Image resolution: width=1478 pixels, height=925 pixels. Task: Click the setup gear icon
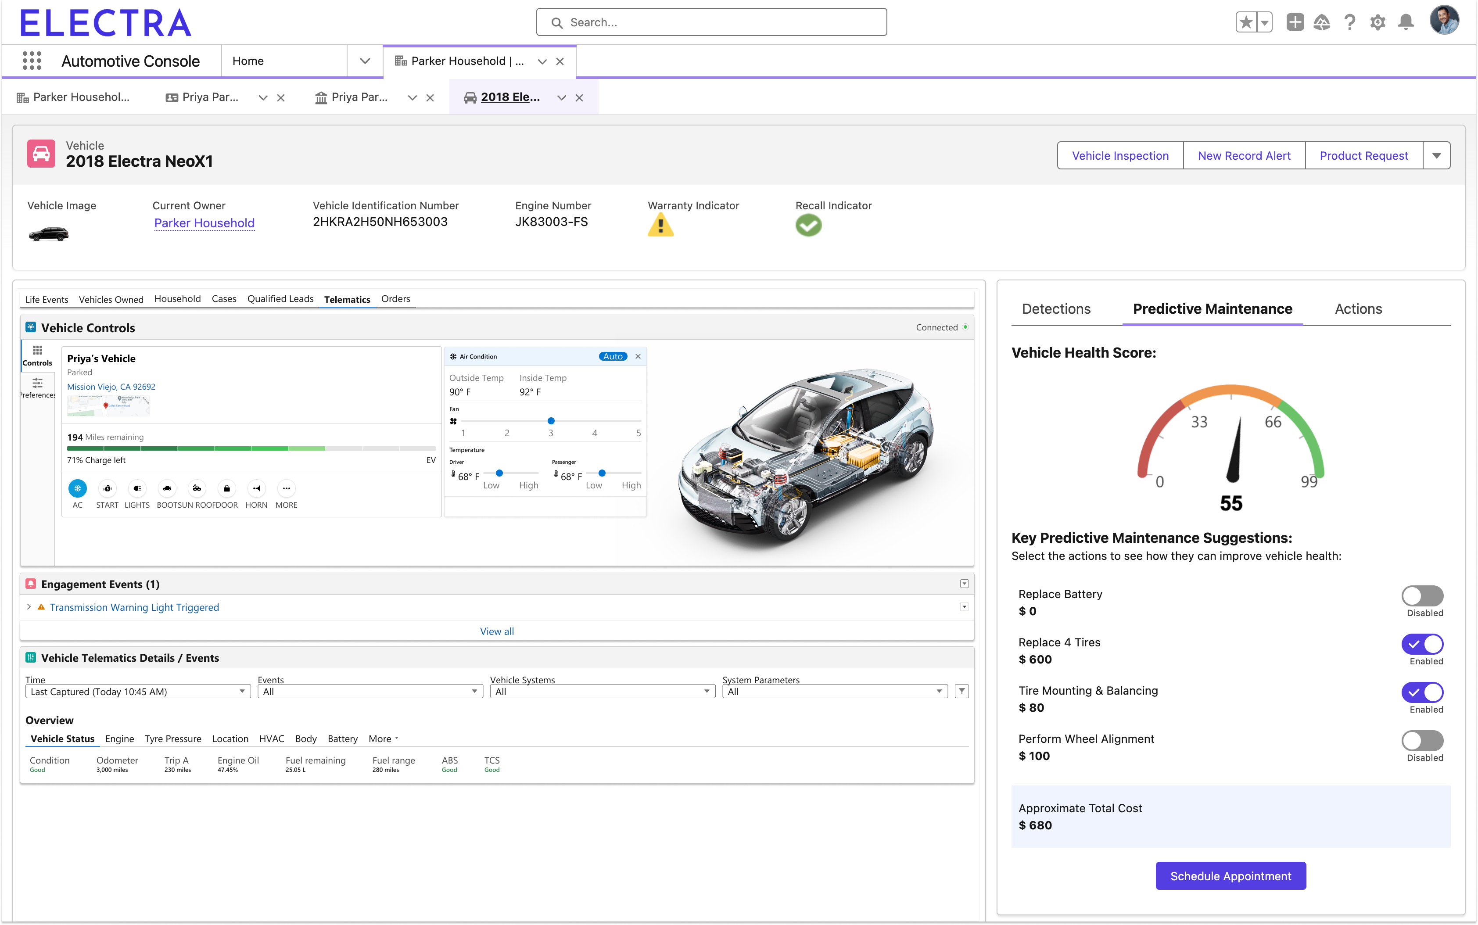point(1377,23)
